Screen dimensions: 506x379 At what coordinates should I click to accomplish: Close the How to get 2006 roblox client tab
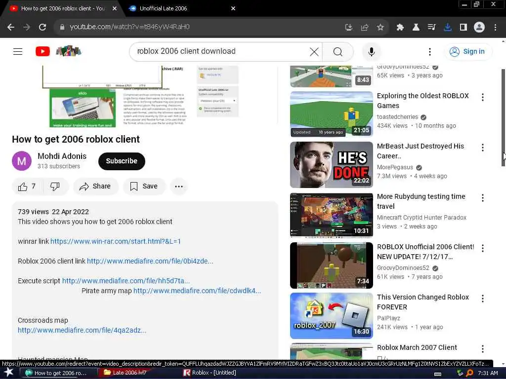coord(115,8)
